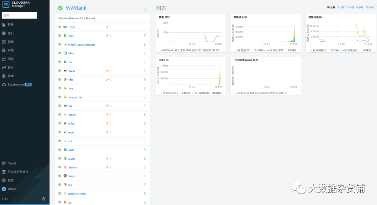Open the spark_on_yarn service
The image size is (377, 205).
pos(76,194)
